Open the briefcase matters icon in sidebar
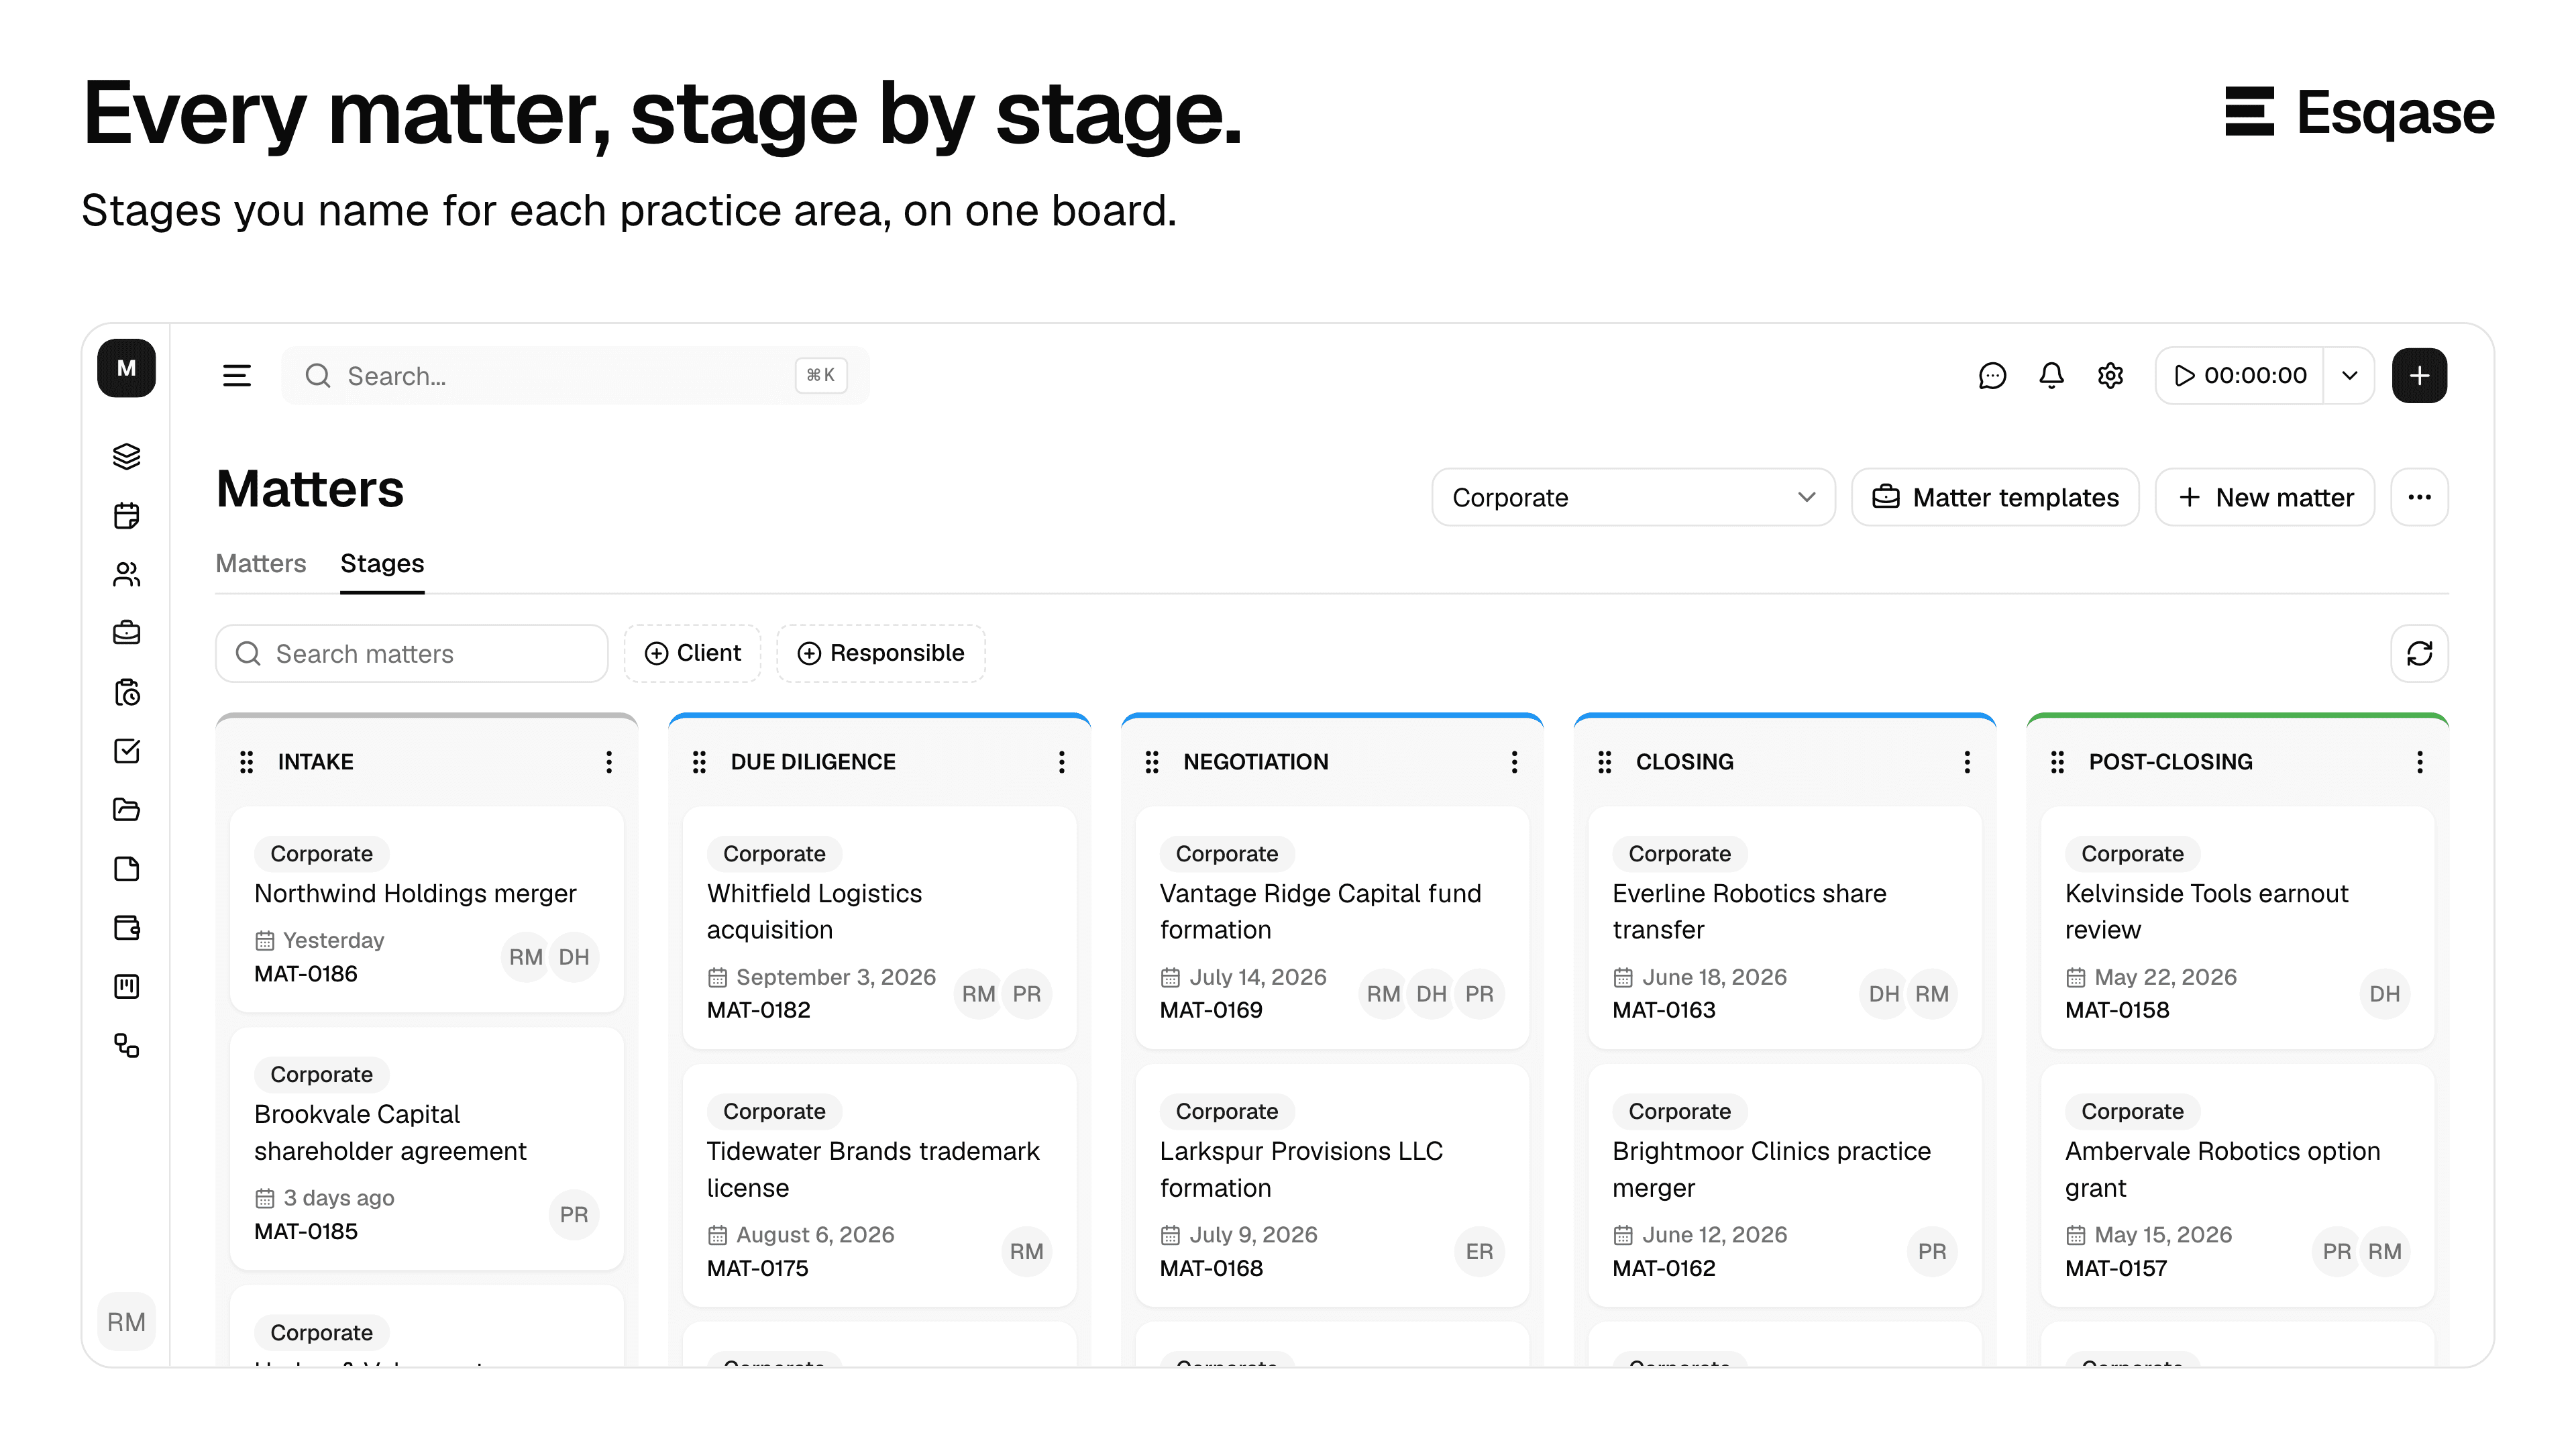The width and height of the screenshot is (2576, 1449). coord(126,633)
